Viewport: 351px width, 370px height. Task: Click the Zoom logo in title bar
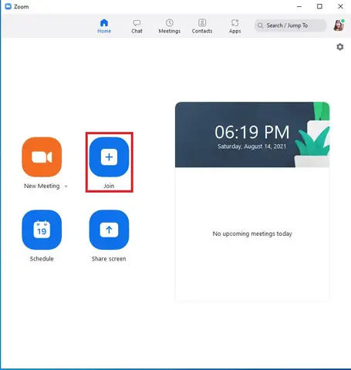coord(8,6)
